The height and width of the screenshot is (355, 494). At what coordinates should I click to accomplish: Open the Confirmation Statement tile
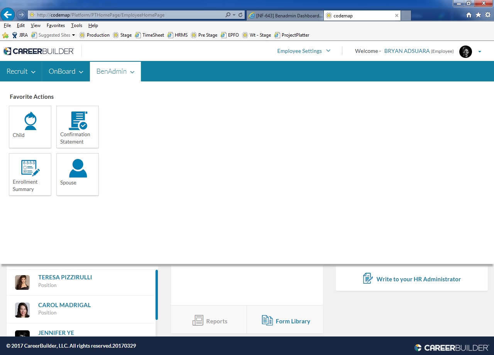(x=78, y=127)
